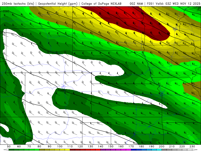The image size is (201, 151).
Task: Click the 230 value on the color scale
Action: (x=192, y=146)
